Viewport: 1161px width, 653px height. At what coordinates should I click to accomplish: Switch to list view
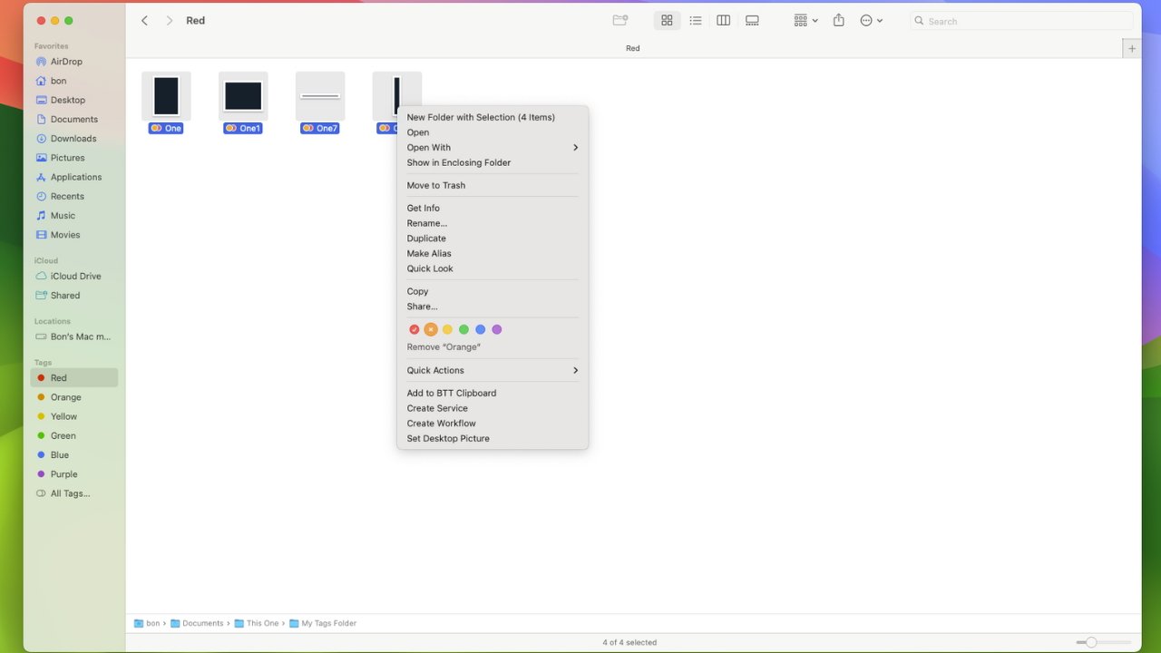(x=695, y=21)
